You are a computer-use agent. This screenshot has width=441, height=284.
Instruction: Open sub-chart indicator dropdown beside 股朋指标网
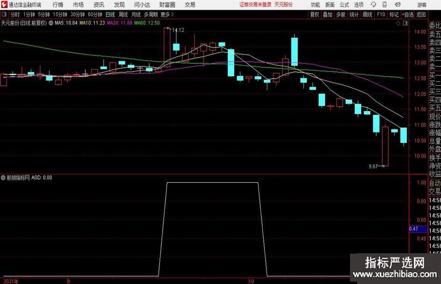pyautogui.click(x=3, y=178)
